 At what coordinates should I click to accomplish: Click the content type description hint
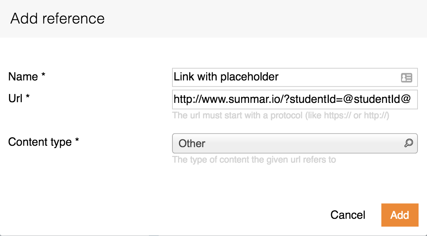(x=254, y=160)
